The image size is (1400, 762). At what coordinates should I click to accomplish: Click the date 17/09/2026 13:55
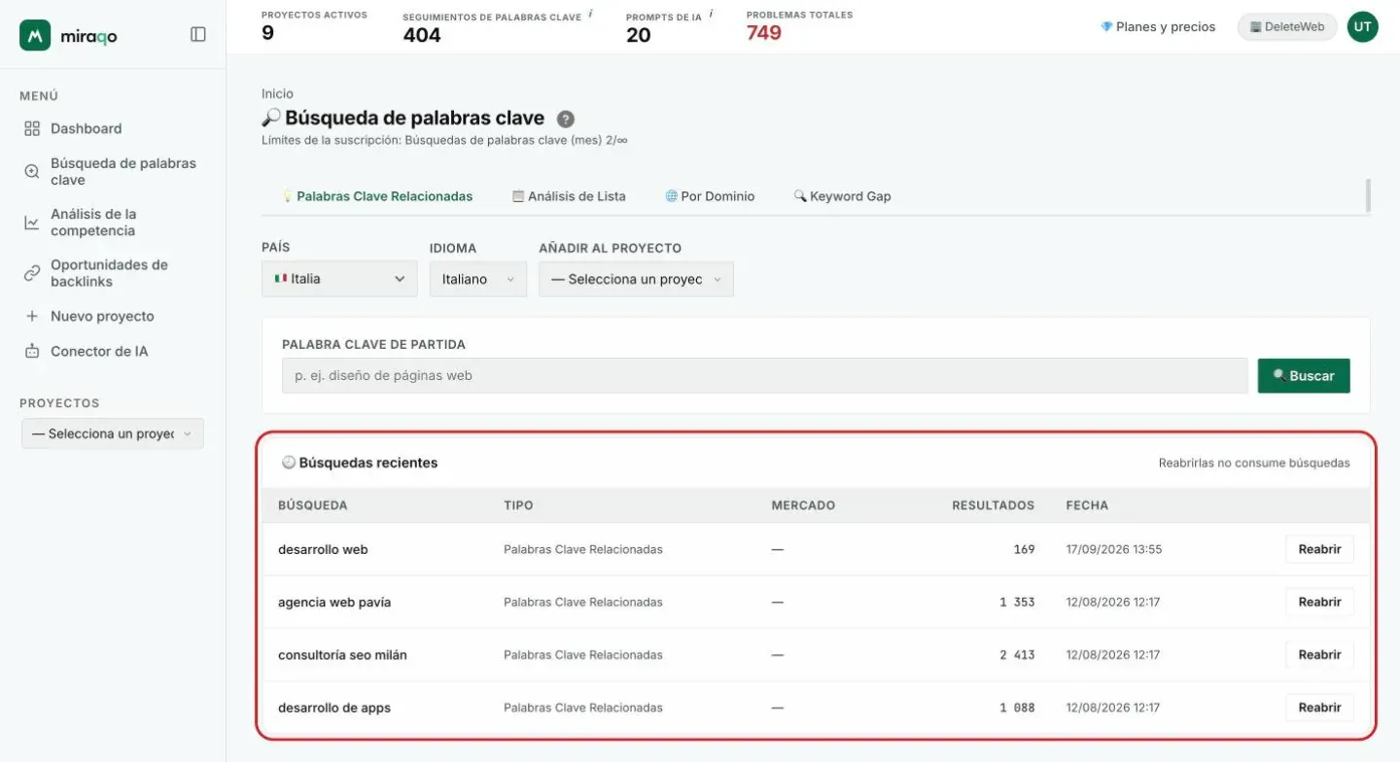1114,549
